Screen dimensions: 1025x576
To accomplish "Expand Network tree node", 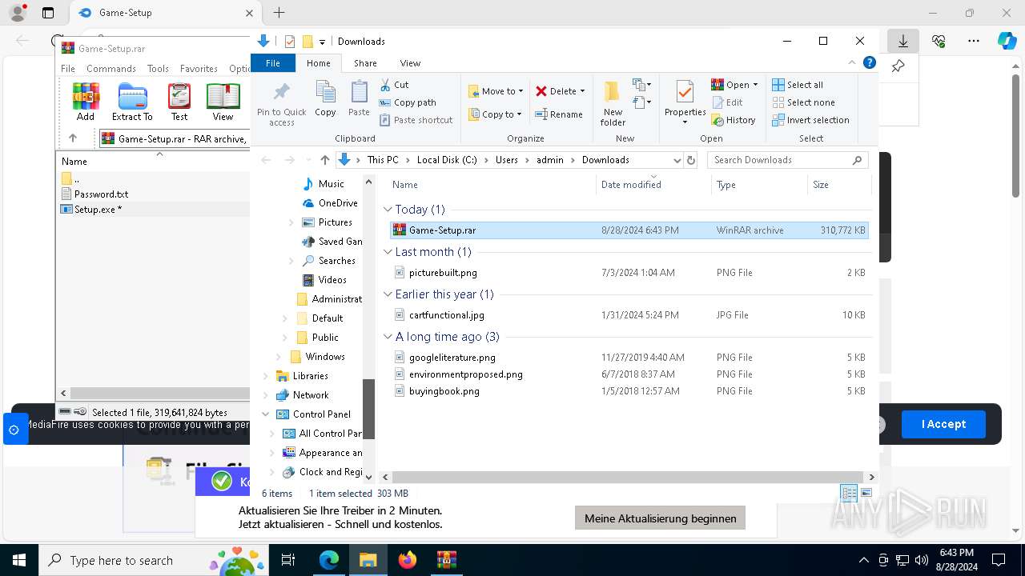I will (x=266, y=395).
